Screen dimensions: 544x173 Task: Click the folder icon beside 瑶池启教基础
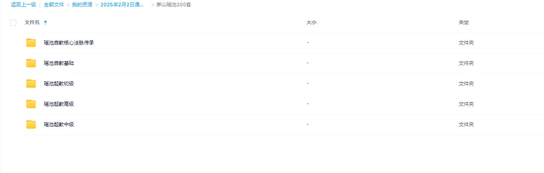[x=31, y=63]
